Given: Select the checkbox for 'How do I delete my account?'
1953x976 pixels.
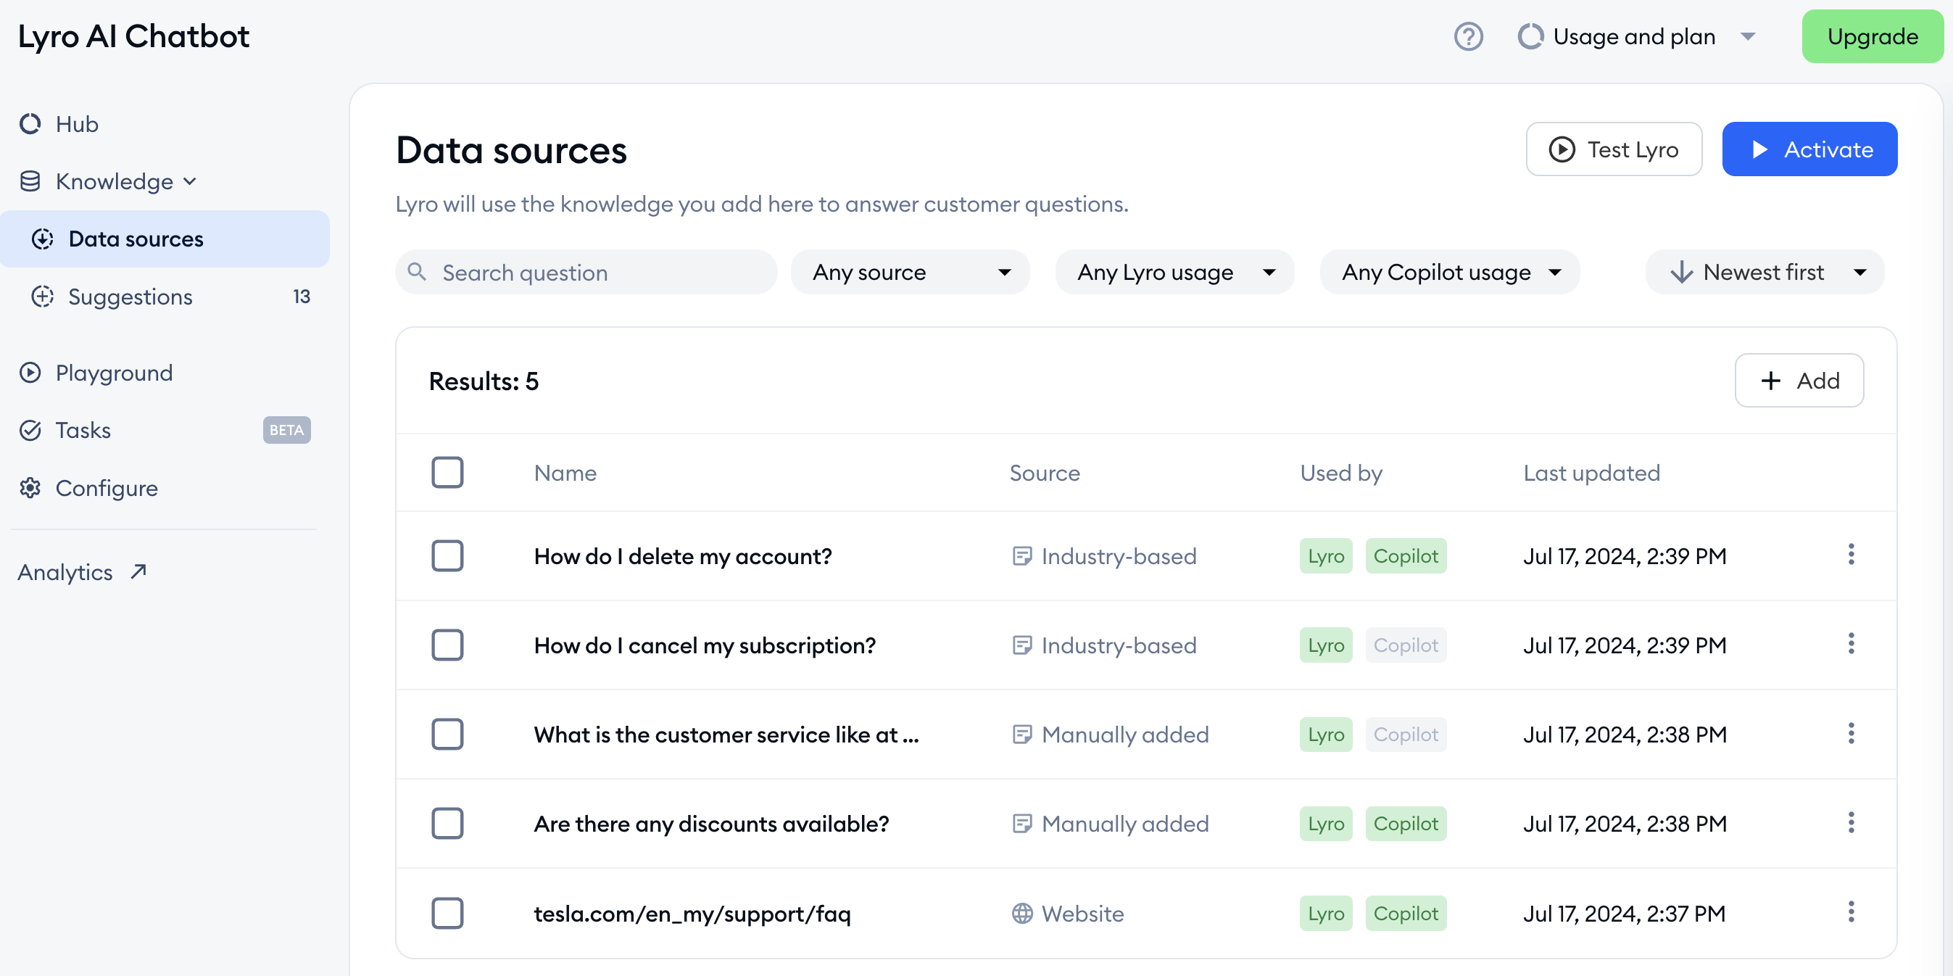Looking at the screenshot, I should tap(447, 556).
